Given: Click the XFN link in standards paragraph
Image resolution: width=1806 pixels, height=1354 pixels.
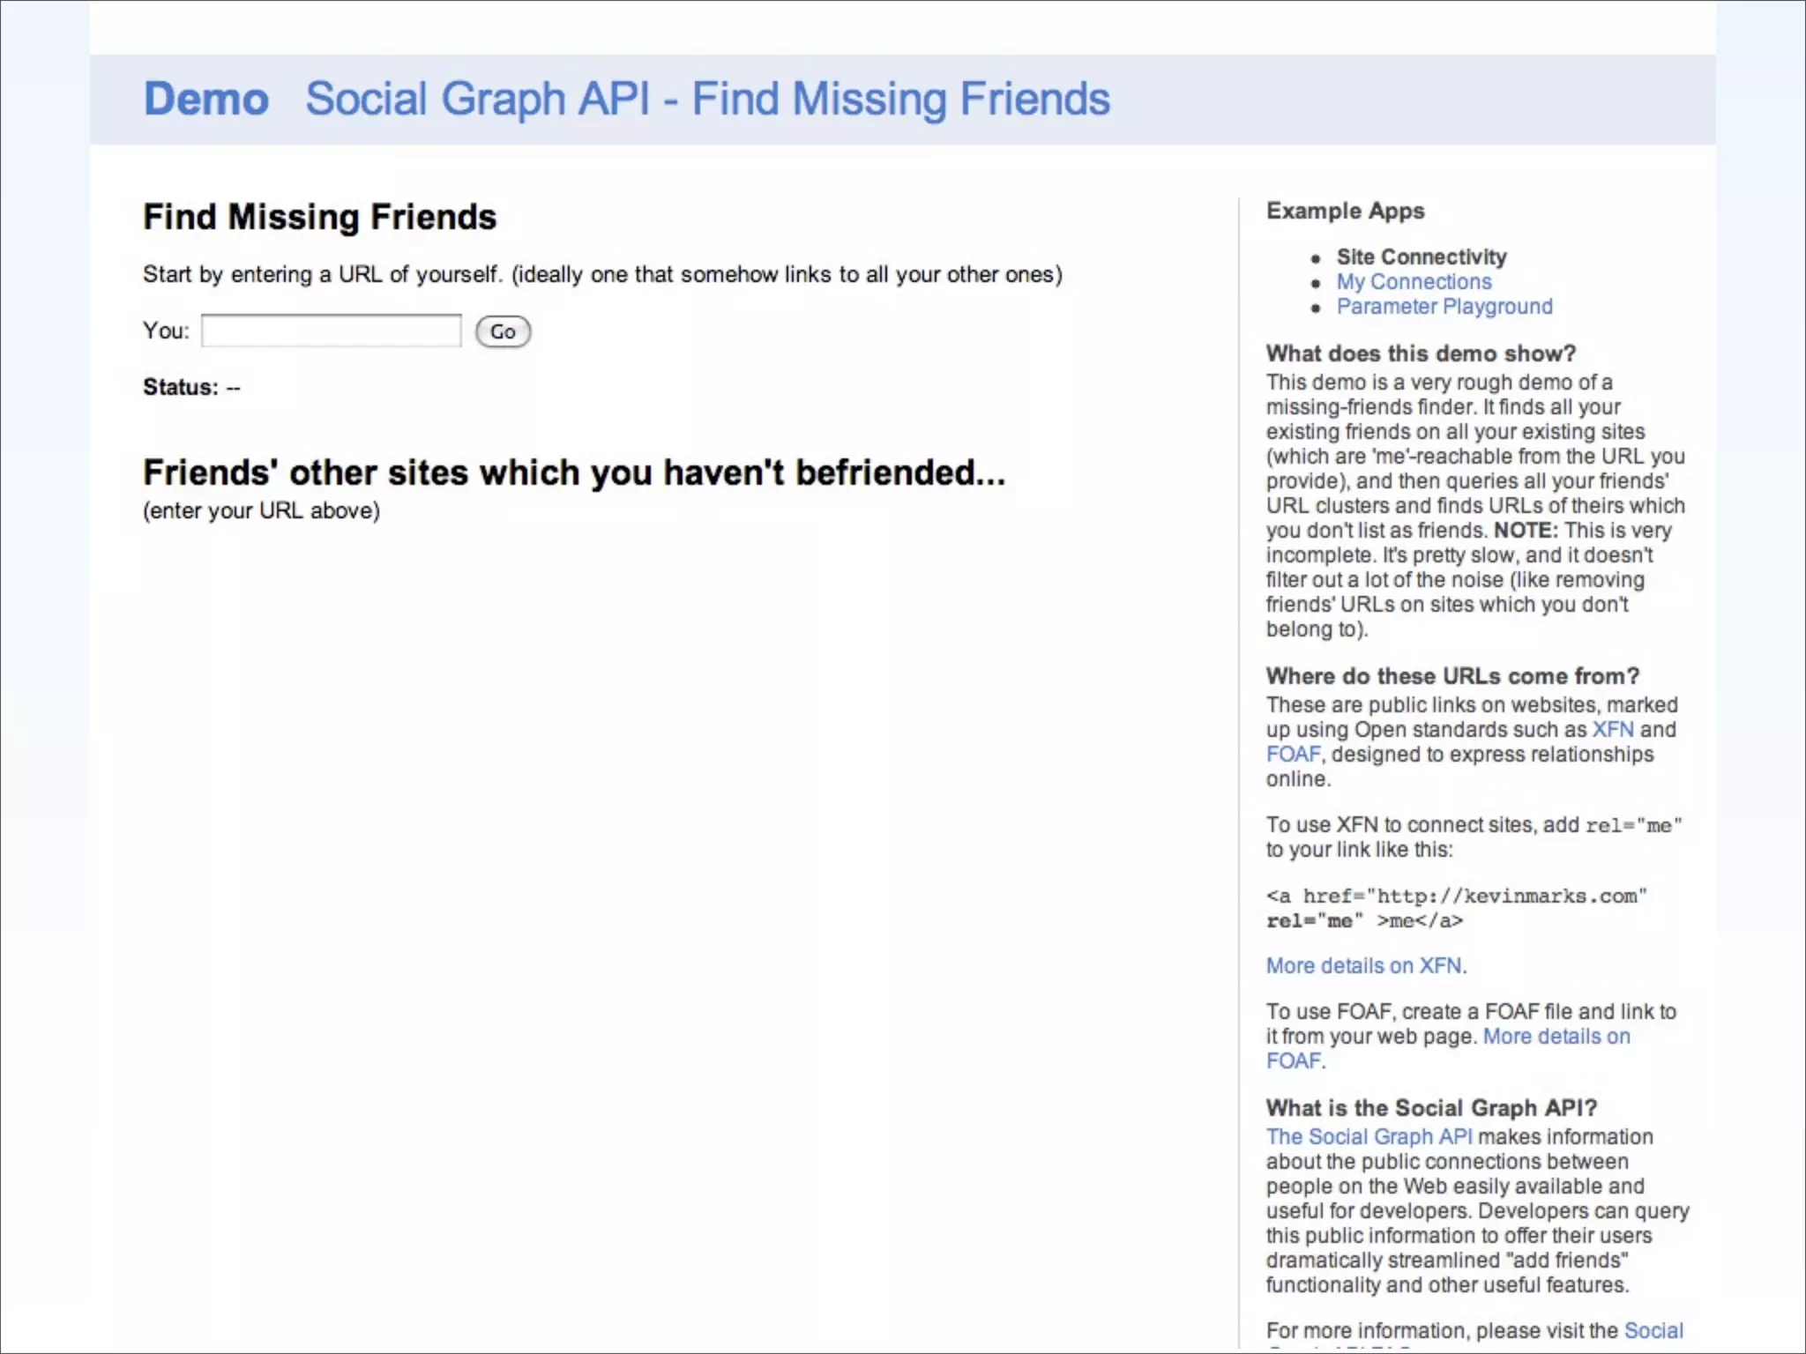Looking at the screenshot, I should [1612, 729].
